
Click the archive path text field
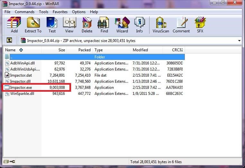pyautogui.click(x=128, y=41)
